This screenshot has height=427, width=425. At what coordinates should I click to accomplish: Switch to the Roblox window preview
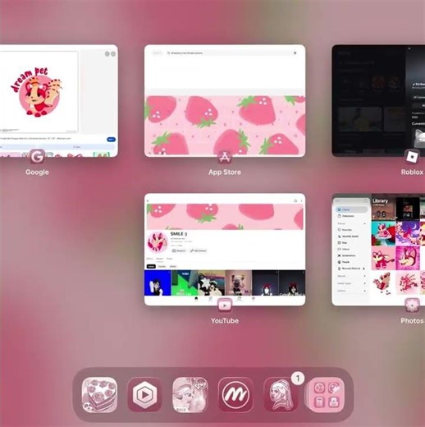click(x=378, y=101)
